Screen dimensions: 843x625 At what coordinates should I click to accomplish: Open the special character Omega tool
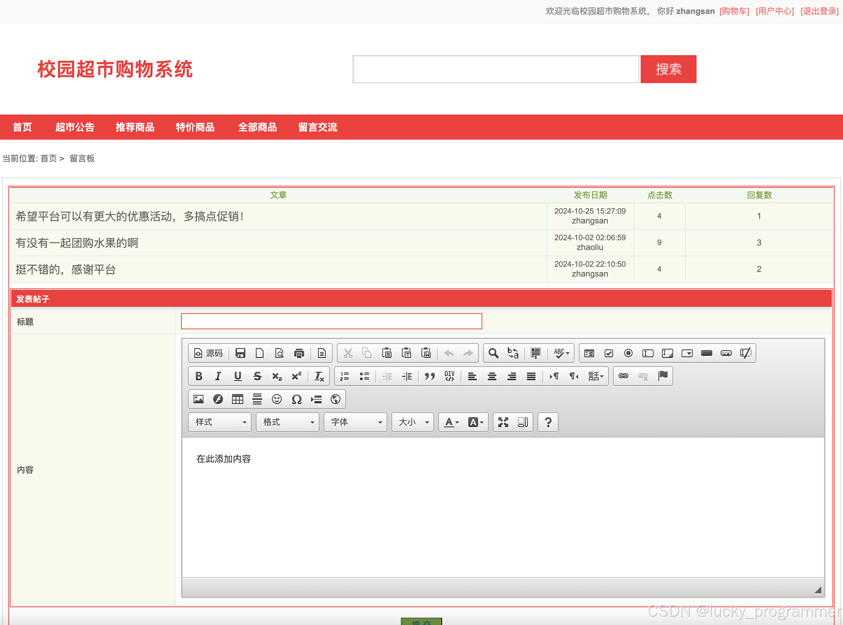point(296,399)
